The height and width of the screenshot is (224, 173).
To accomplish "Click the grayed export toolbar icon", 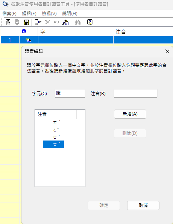I will coord(17,22).
